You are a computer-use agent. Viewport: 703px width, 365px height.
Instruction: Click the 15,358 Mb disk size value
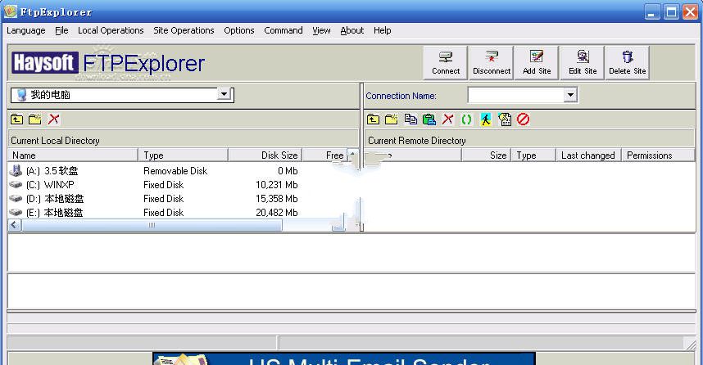point(277,198)
